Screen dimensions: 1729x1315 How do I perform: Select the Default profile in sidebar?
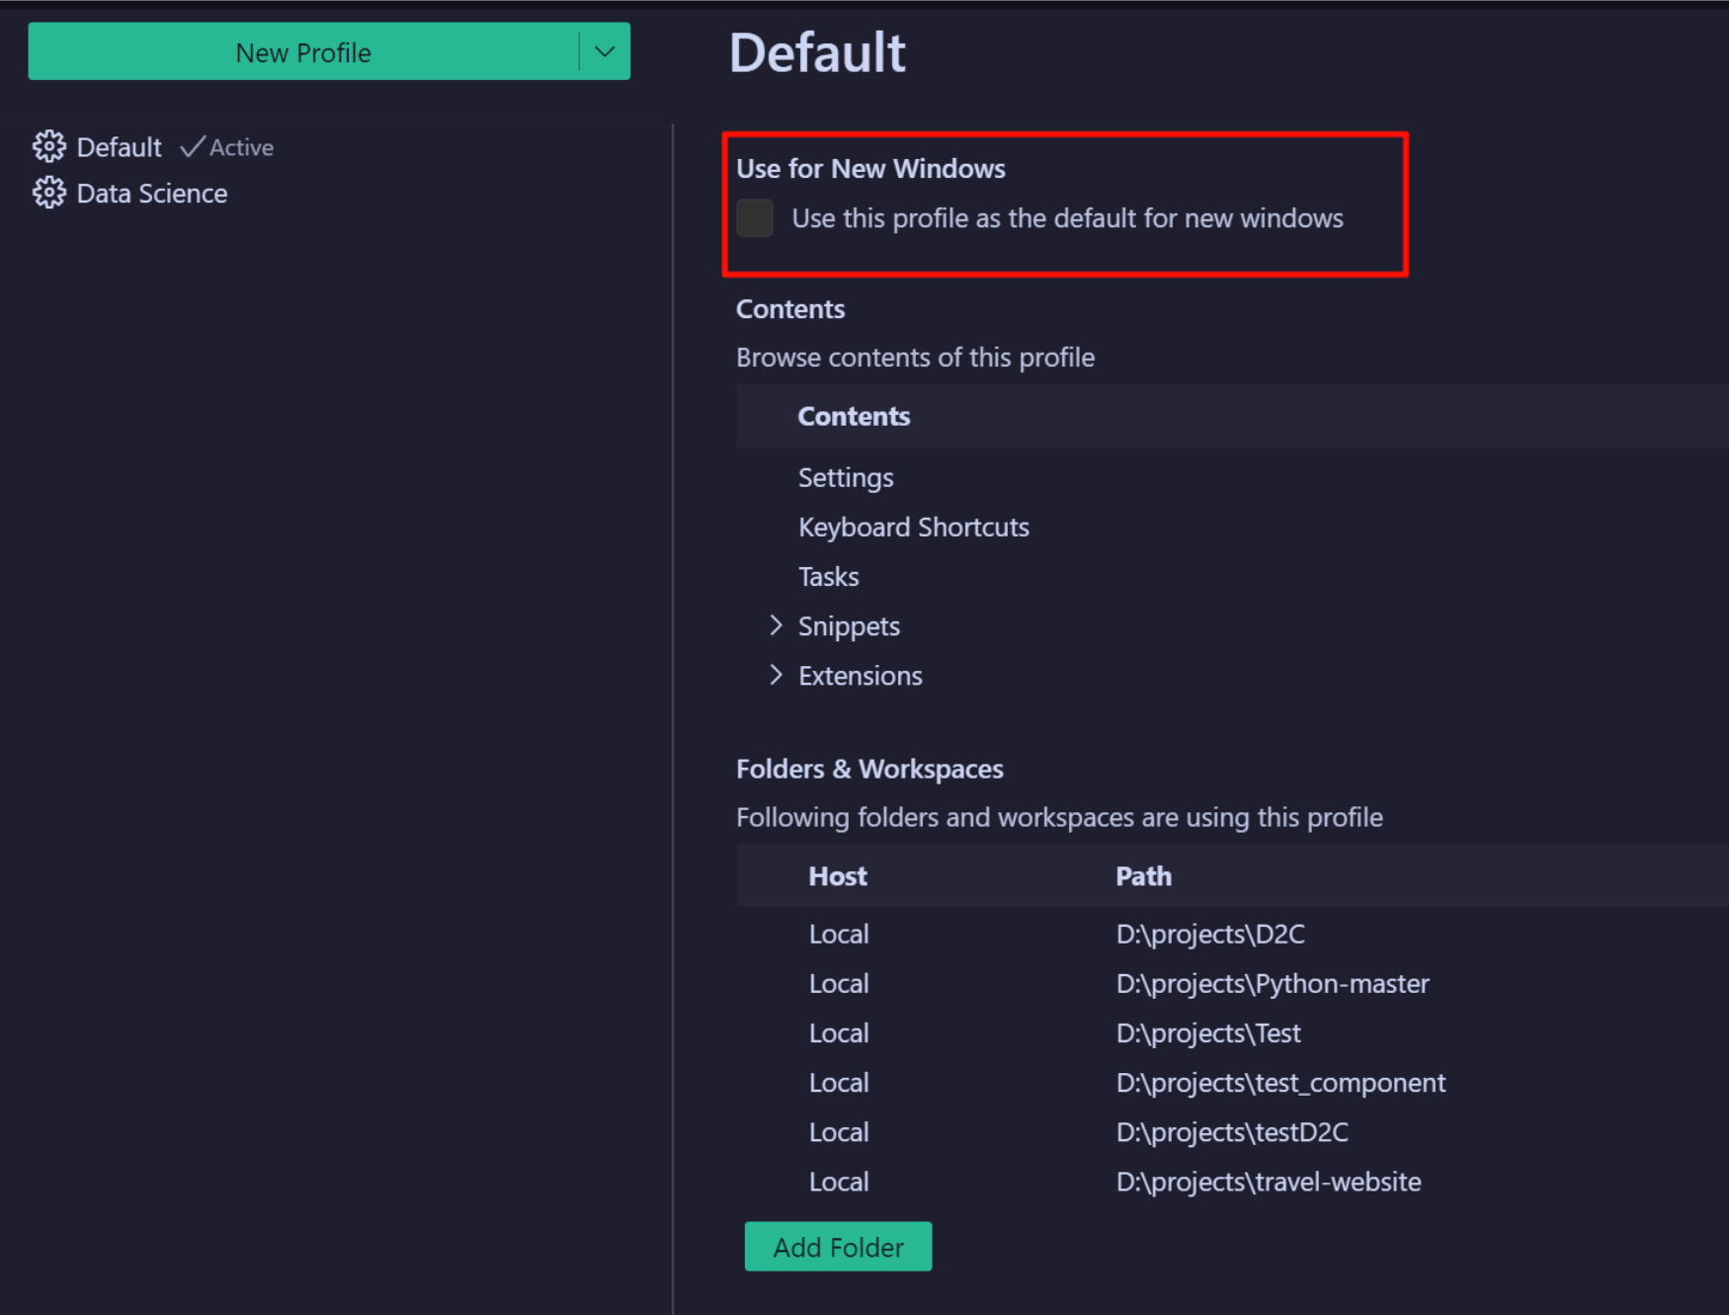[x=119, y=146]
